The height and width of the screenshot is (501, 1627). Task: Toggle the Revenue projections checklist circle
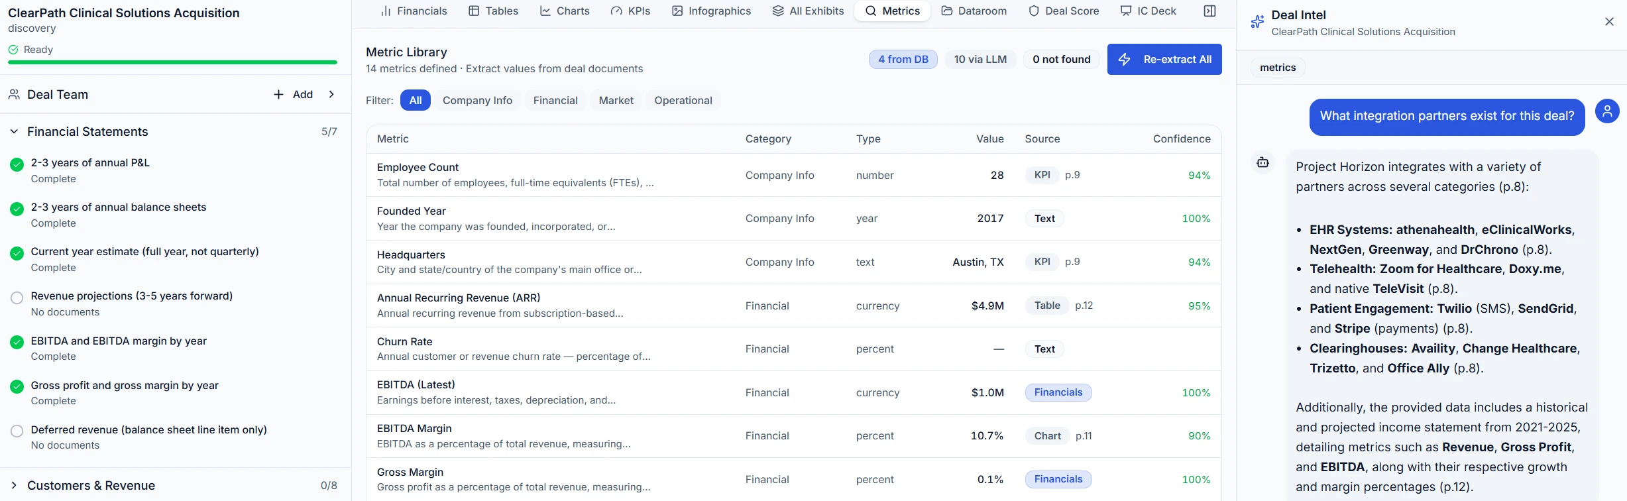coord(17,298)
